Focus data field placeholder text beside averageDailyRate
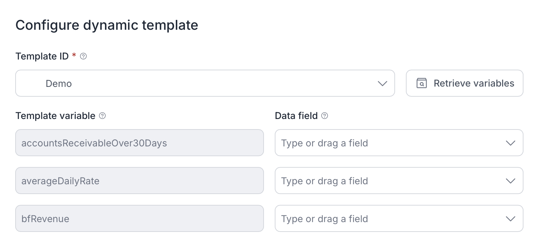The image size is (536, 238). [324, 181]
